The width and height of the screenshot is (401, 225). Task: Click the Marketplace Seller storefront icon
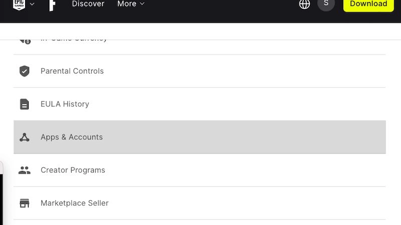pos(24,203)
